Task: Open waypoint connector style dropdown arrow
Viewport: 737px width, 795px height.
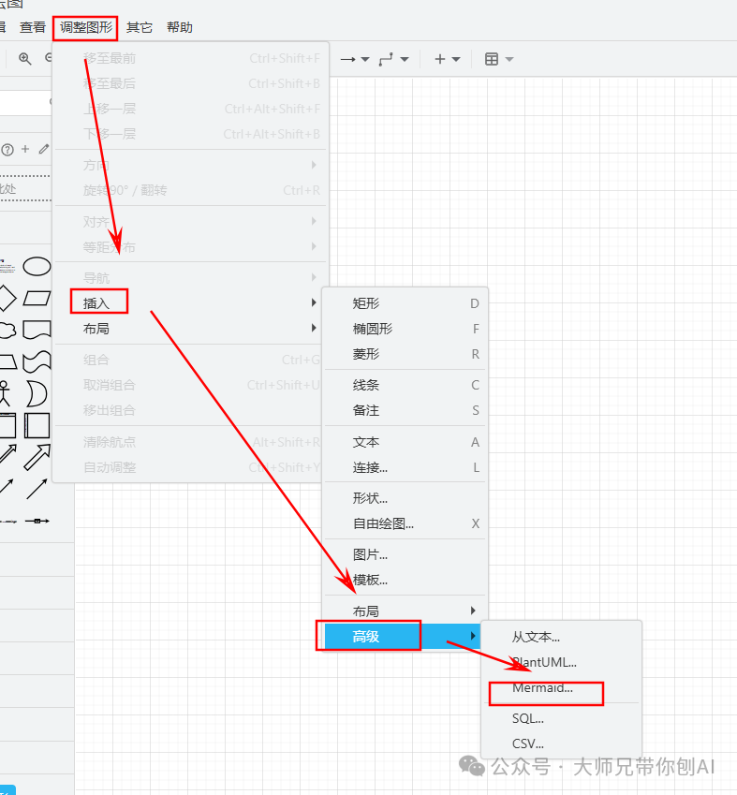Action: (x=405, y=59)
